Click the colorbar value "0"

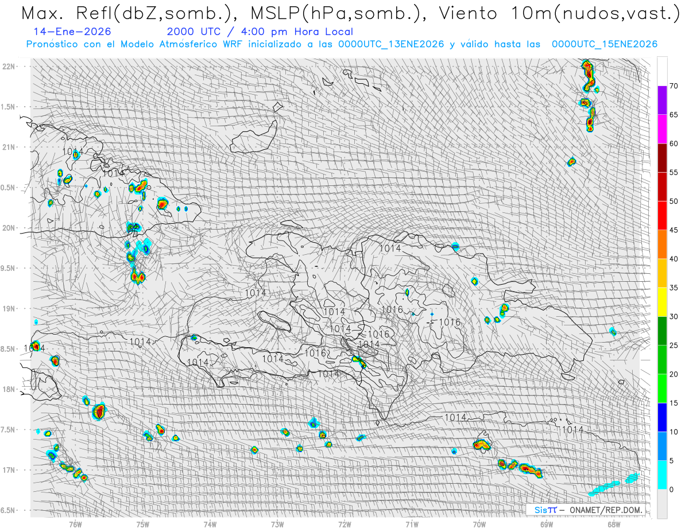(x=671, y=489)
